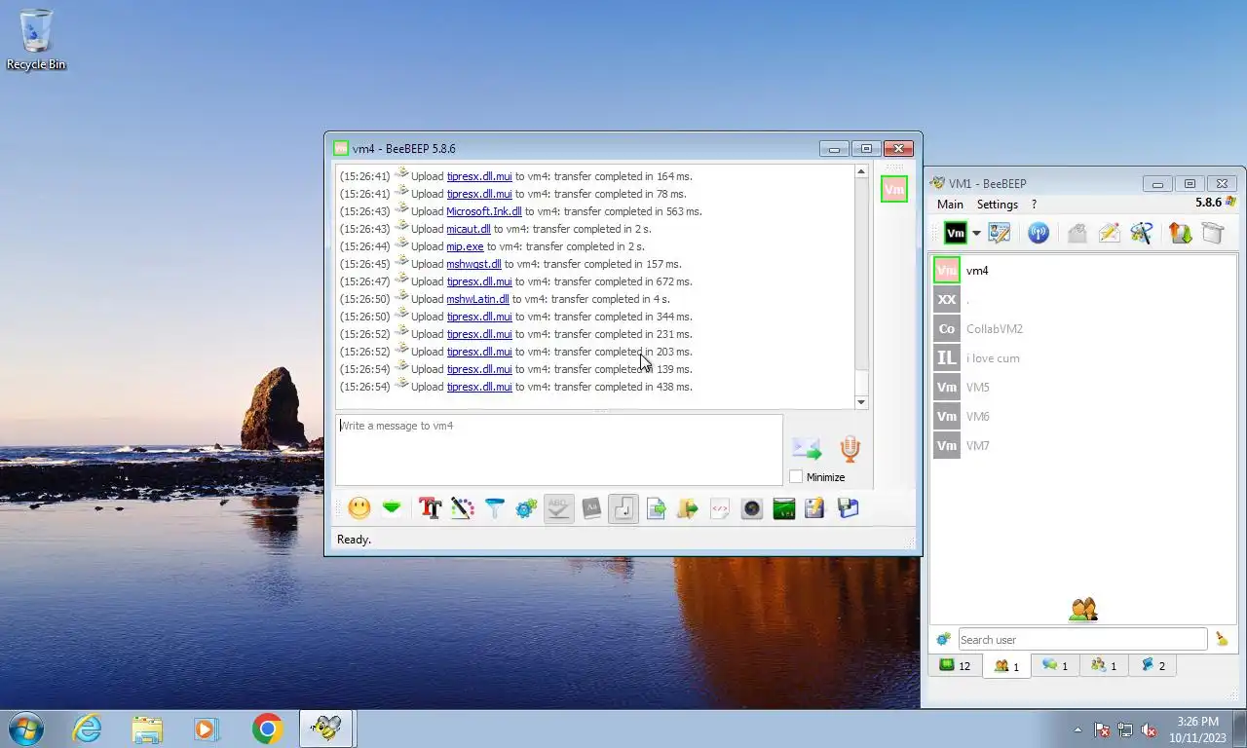Screen dimensions: 1247x748
Task: Click the blue double floppy disk icon
Action: pos(848,508)
